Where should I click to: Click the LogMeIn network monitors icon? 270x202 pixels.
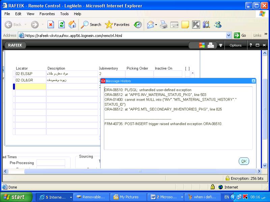pos(211,45)
